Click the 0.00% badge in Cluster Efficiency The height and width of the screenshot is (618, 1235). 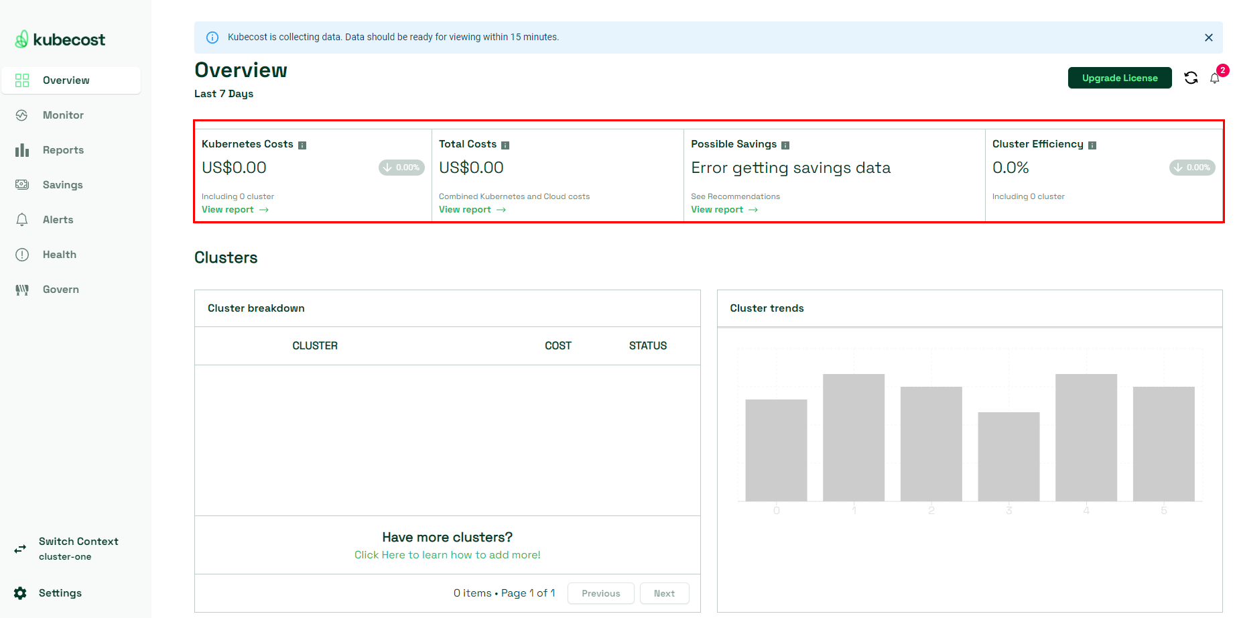pyautogui.click(x=1192, y=168)
